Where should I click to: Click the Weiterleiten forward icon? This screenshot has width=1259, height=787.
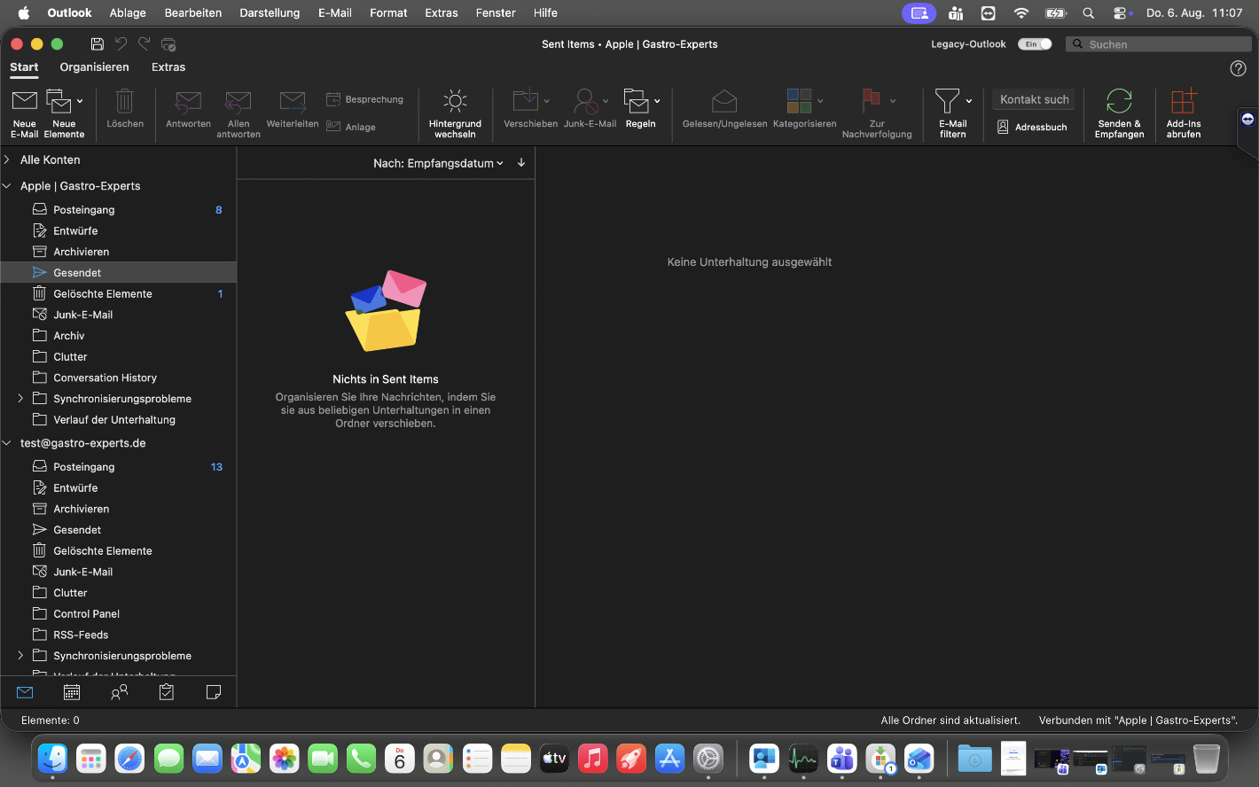(x=293, y=101)
